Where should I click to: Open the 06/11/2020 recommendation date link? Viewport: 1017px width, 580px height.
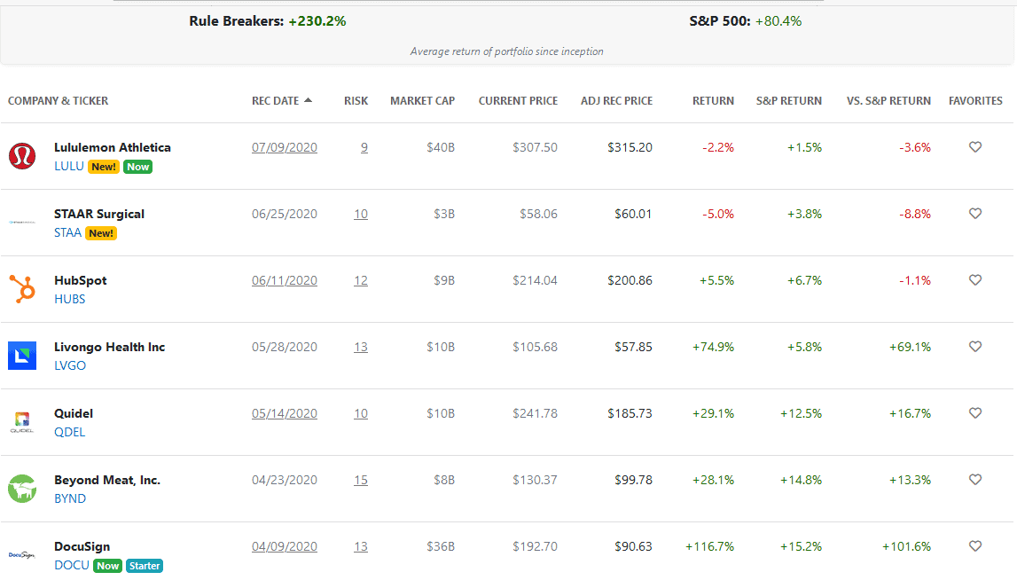284,280
